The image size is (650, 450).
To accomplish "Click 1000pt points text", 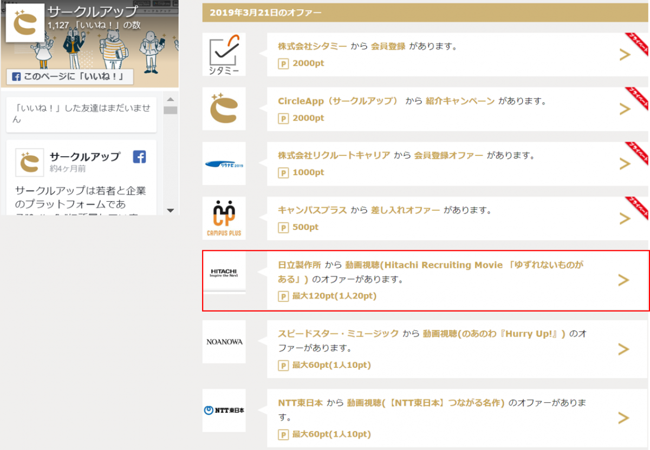I will point(308,173).
